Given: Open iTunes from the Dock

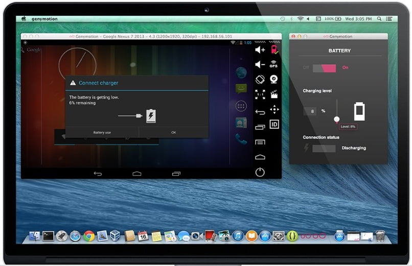Looking at the screenshot, I should click(x=238, y=236).
